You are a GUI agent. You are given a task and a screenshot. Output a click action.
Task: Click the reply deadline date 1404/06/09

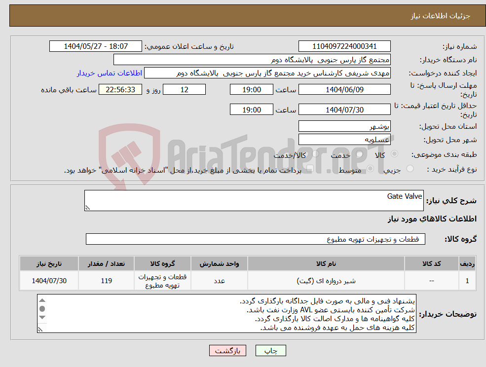pyautogui.click(x=344, y=89)
